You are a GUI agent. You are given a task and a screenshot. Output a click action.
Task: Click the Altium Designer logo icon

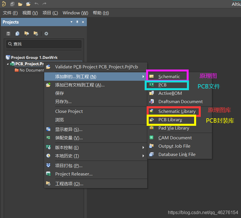tap(4, 4)
